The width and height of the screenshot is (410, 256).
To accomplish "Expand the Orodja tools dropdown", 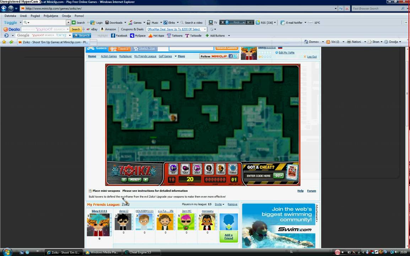I will pyautogui.click(x=400, y=42).
